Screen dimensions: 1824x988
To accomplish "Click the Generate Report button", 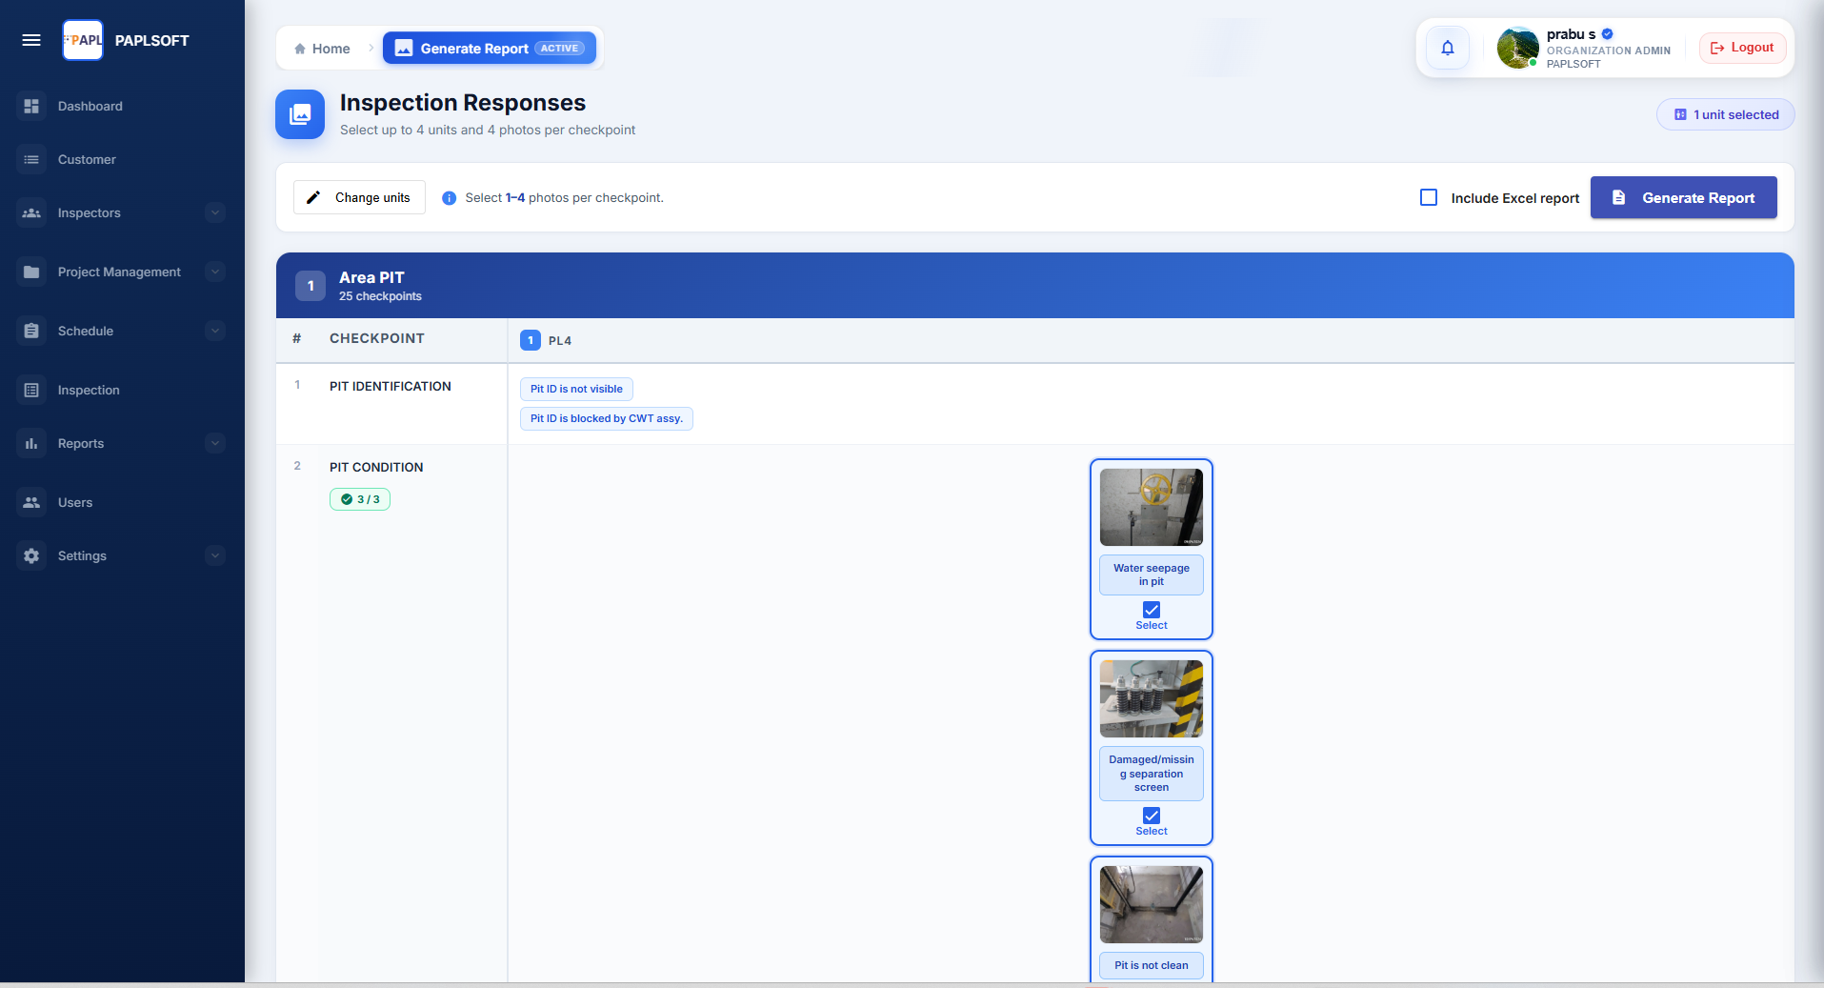I will click(1683, 197).
